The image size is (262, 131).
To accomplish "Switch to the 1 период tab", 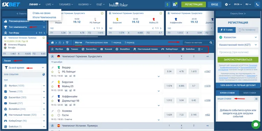I will (116, 42).
